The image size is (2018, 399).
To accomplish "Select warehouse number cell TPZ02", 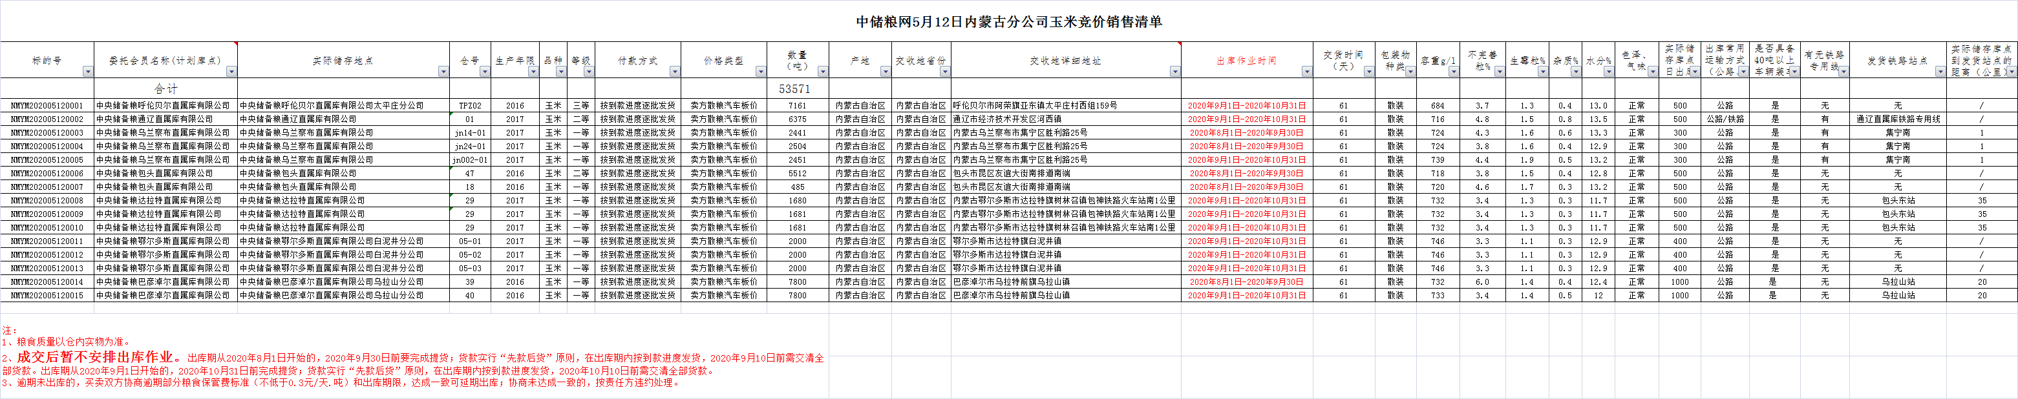I will [470, 106].
